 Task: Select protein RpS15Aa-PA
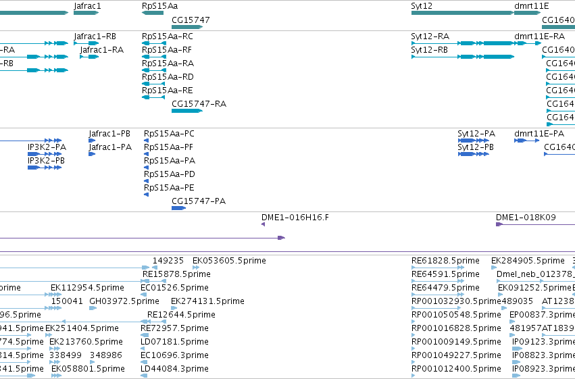click(x=170, y=161)
